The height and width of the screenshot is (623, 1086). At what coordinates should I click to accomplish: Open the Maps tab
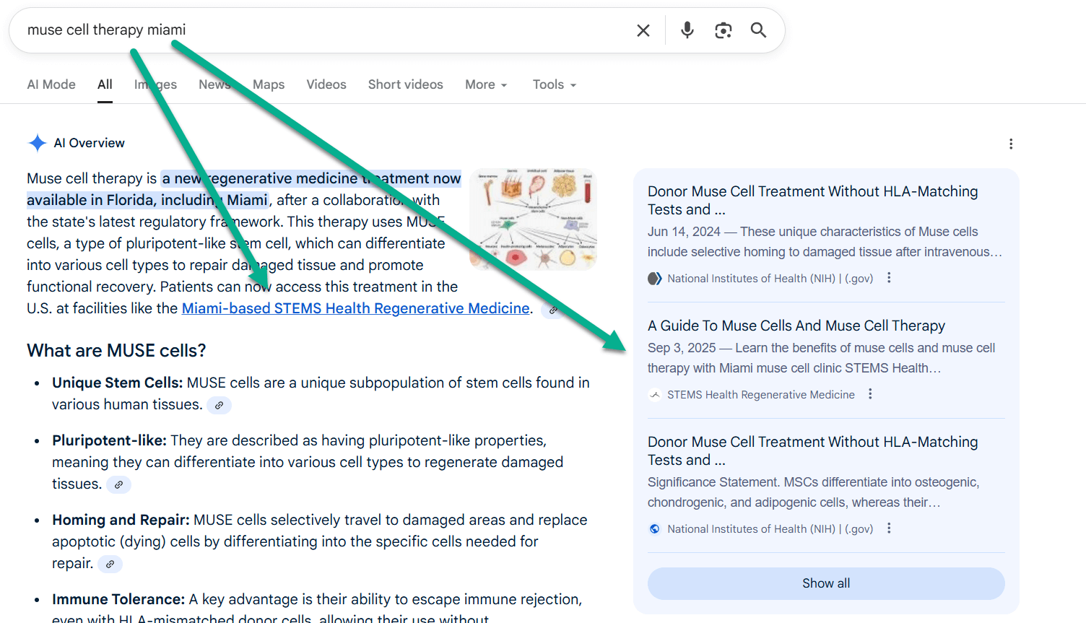(269, 84)
